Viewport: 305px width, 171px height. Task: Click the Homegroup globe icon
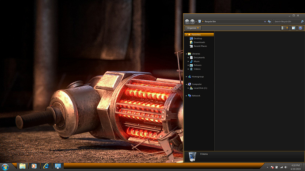(189, 76)
